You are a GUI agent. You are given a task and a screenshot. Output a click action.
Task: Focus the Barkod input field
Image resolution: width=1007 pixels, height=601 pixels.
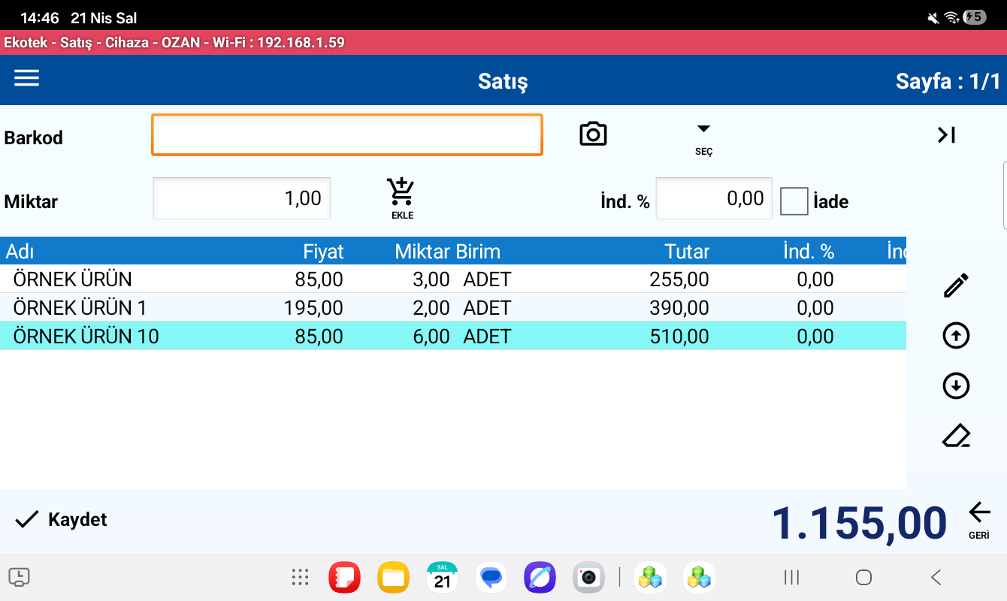346,135
